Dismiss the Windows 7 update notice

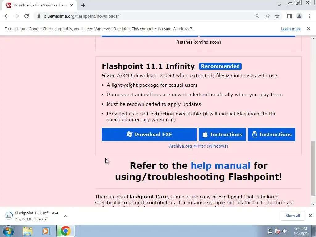pos(308,29)
